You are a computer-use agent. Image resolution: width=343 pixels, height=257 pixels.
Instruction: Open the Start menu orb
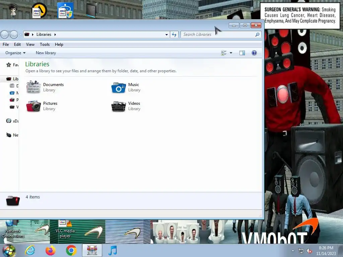point(9,251)
